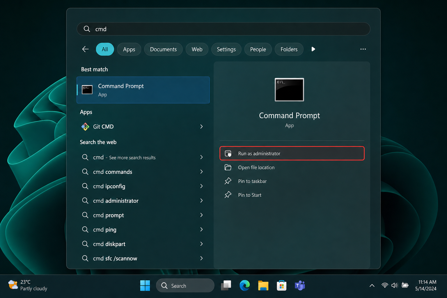Select the 'cmd ping' web suggestion text
The image size is (447, 298).
tap(104, 230)
